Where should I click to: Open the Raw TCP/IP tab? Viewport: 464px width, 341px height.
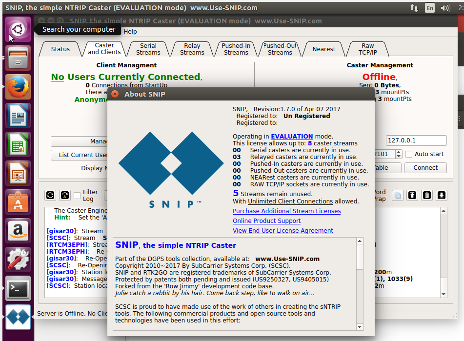(368, 49)
